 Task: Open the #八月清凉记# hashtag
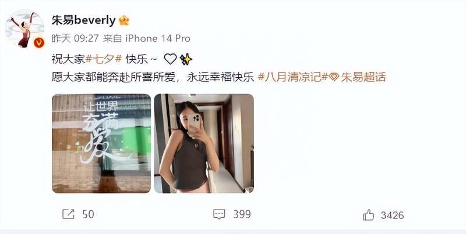(293, 77)
